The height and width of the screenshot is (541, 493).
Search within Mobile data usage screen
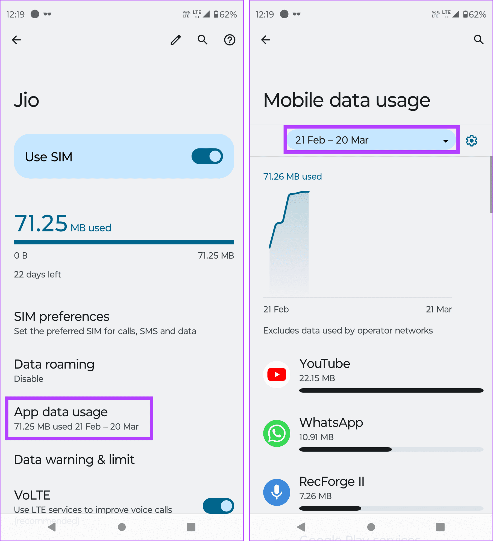[x=479, y=40]
